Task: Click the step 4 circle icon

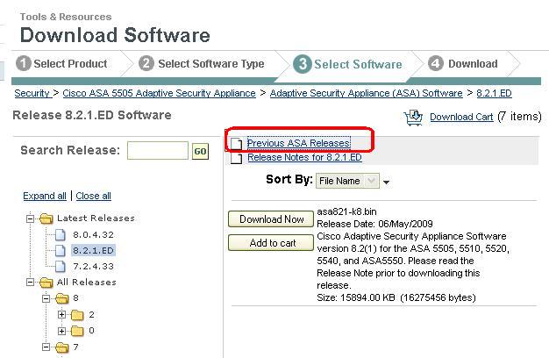Action: coord(436,63)
